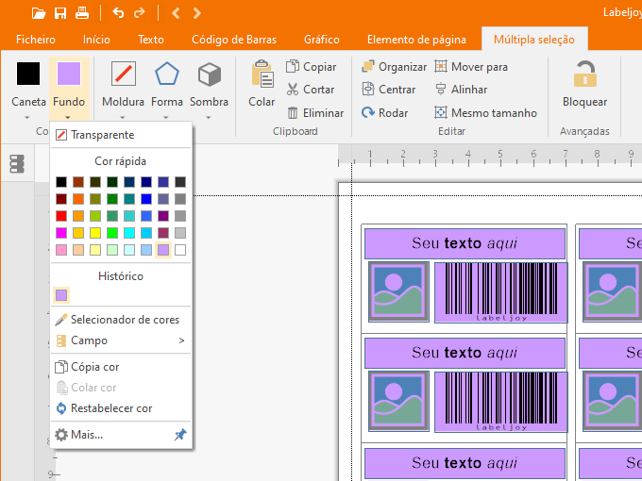The height and width of the screenshot is (481, 642).
Task: Select the Múltipla seleção tab
Action: 534,40
